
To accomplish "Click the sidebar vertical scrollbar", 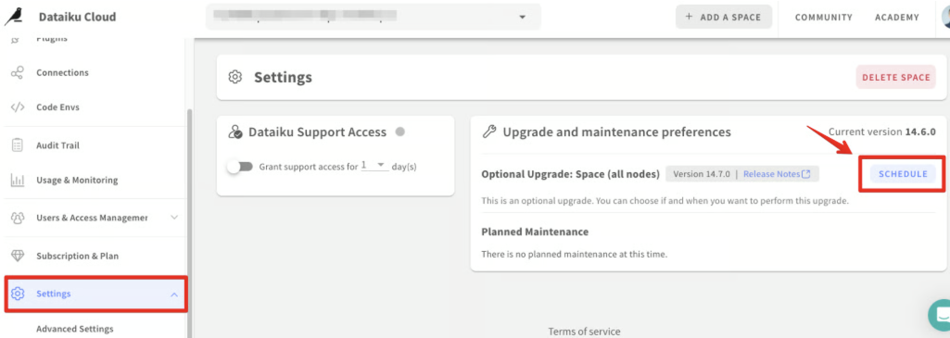I will click(189, 222).
